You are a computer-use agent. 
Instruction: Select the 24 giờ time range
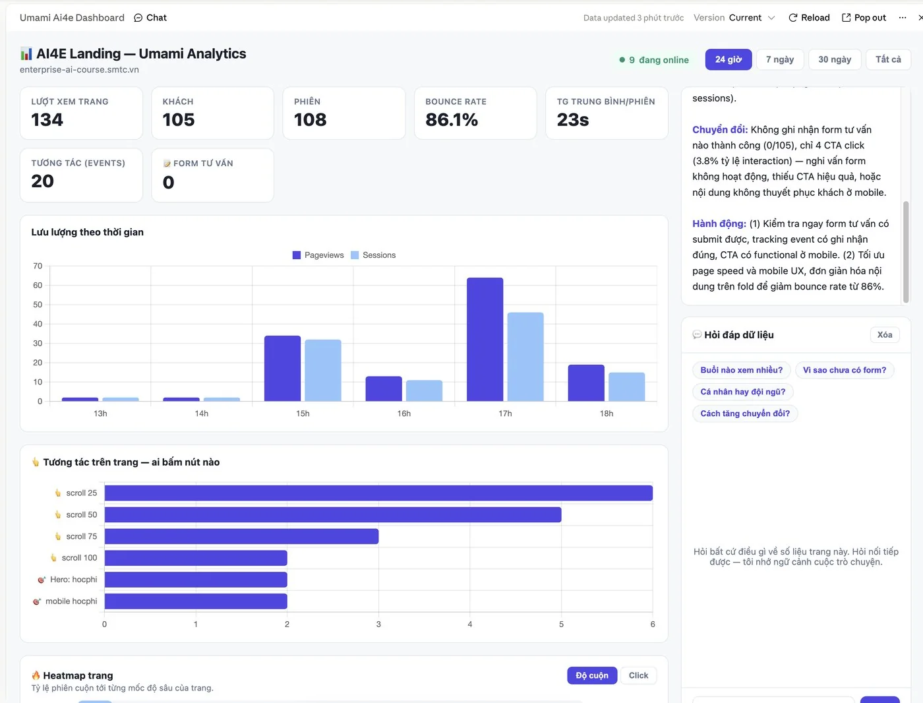(728, 59)
